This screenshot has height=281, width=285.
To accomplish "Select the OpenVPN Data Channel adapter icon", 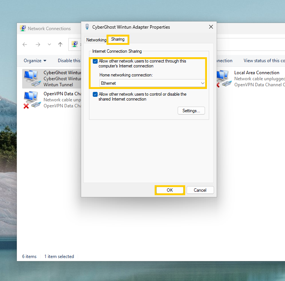I will point(32,100).
